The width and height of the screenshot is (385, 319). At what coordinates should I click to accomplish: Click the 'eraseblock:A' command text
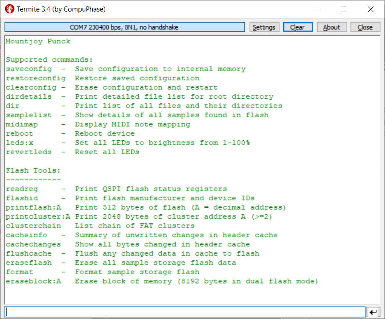tap(33, 281)
